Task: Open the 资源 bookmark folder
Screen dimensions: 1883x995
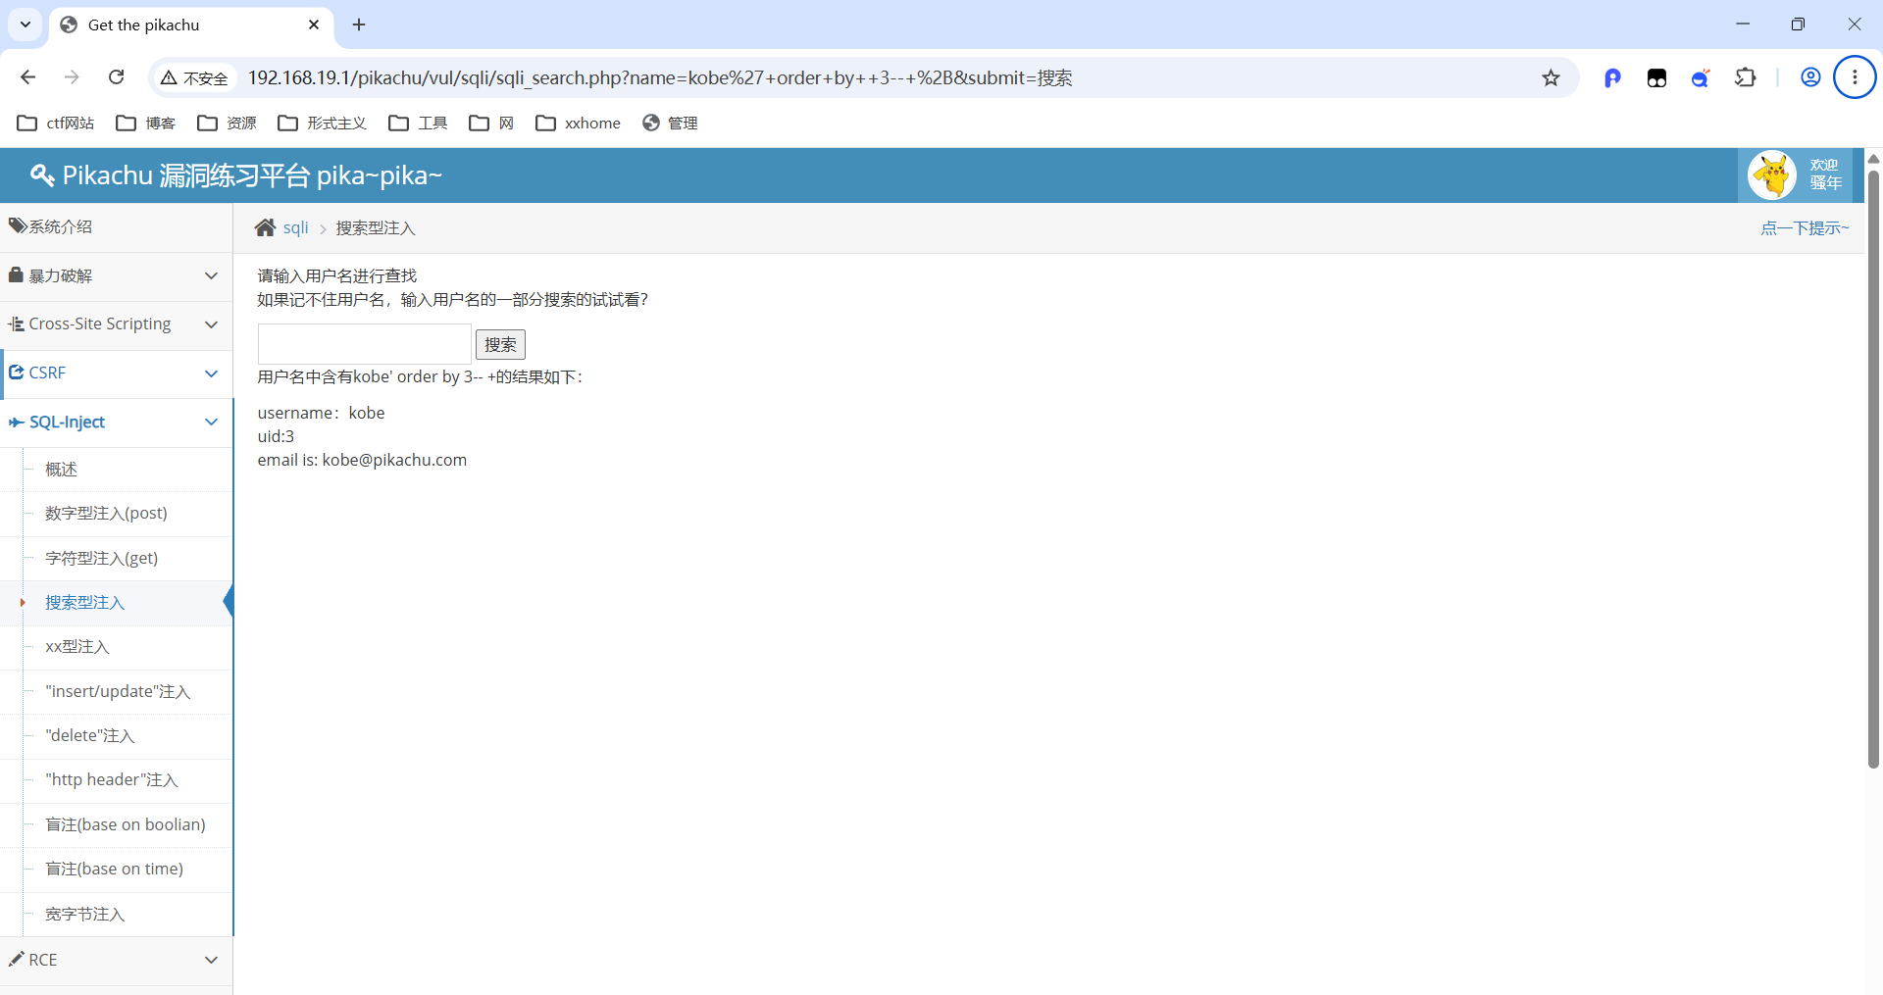Action: pos(227,123)
